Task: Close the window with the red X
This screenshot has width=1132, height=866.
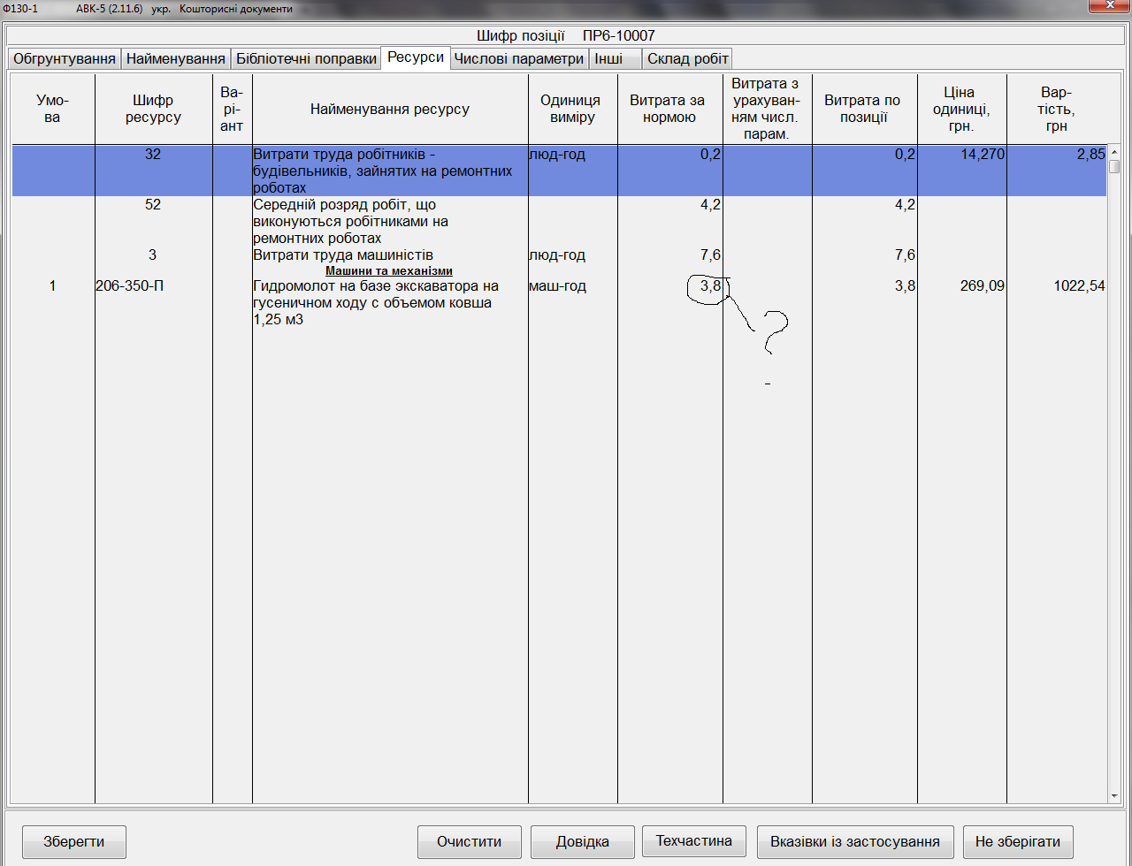Action: coord(1109,6)
